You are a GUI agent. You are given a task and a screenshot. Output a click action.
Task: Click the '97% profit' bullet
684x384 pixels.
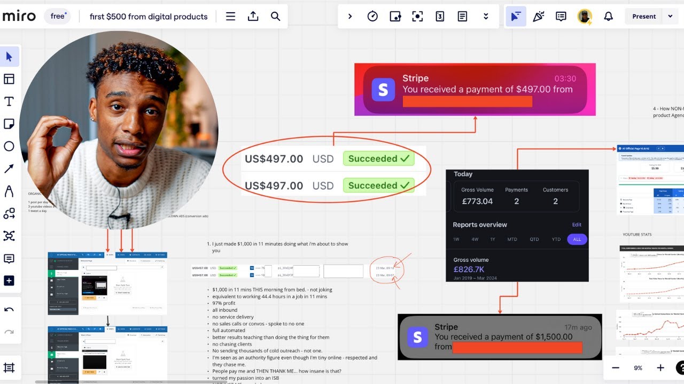pyautogui.click(x=223, y=303)
